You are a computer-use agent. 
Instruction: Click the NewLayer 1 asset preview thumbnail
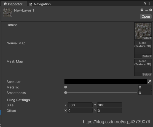coord(7,12)
